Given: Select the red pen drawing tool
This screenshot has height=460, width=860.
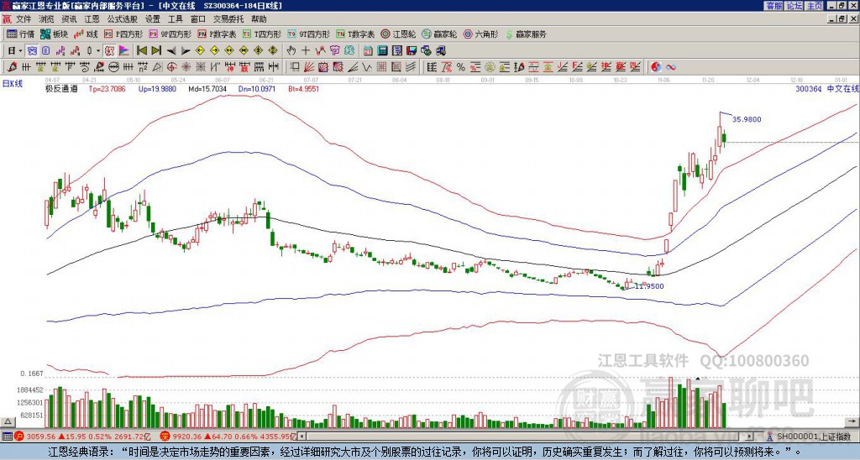Looking at the screenshot, I should point(12,67).
